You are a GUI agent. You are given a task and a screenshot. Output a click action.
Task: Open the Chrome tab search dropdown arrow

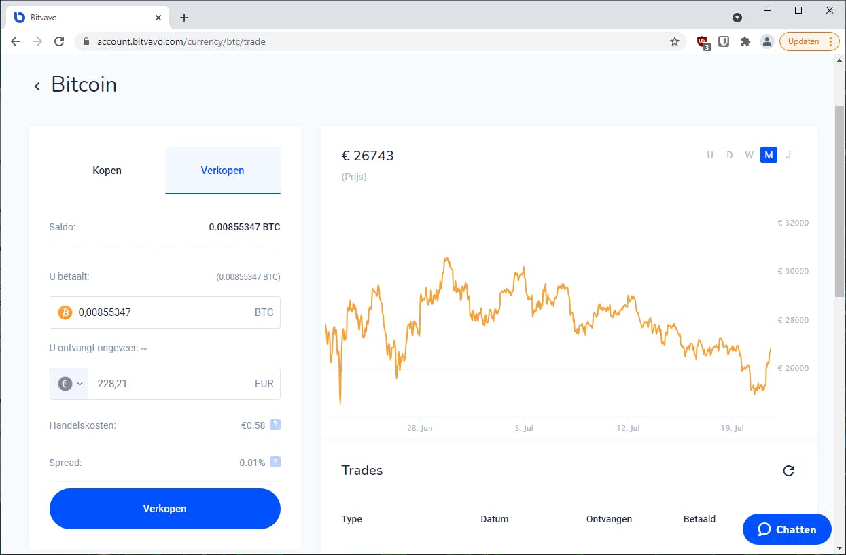click(737, 18)
